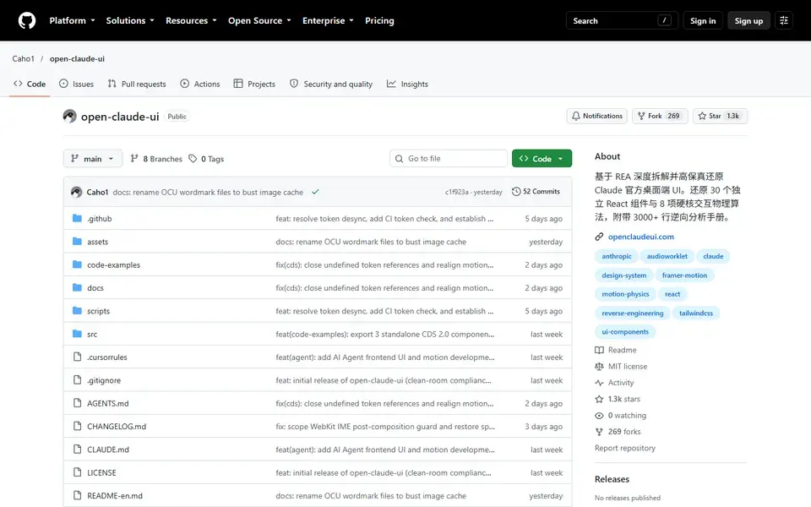Click the link chain icon beside openclaudeui.com
The height and width of the screenshot is (507, 811).
tap(599, 237)
